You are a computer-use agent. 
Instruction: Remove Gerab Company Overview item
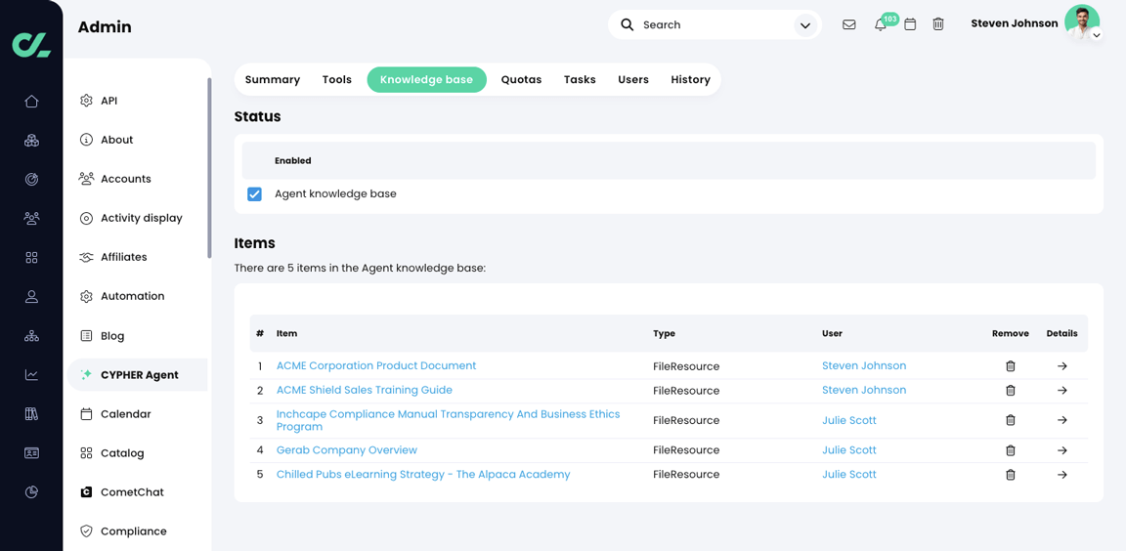(1011, 450)
